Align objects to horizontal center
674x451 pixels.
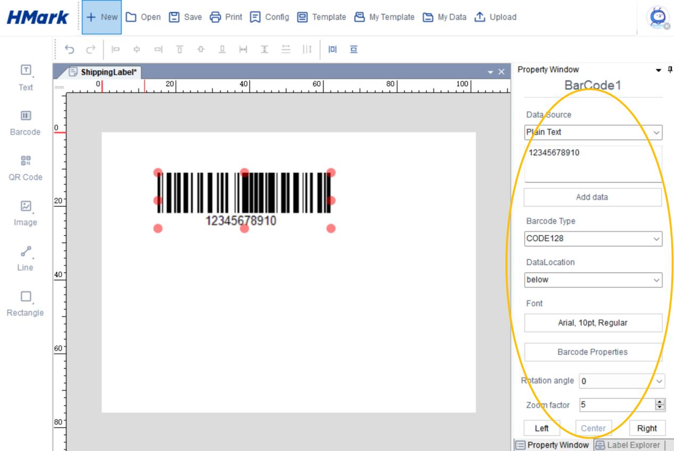point(137,49)
